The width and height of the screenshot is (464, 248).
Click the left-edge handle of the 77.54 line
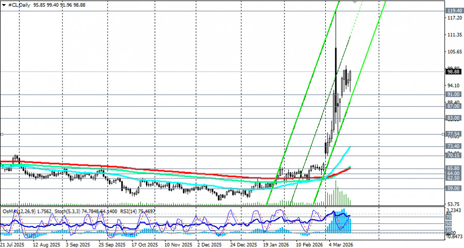click(2, 135)
